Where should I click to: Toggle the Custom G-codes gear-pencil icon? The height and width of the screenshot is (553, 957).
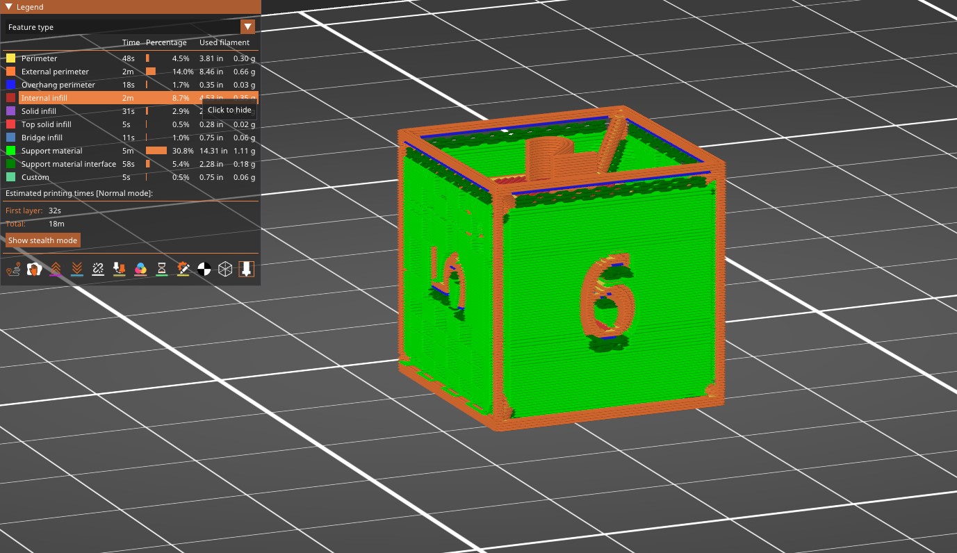[183, 269]
